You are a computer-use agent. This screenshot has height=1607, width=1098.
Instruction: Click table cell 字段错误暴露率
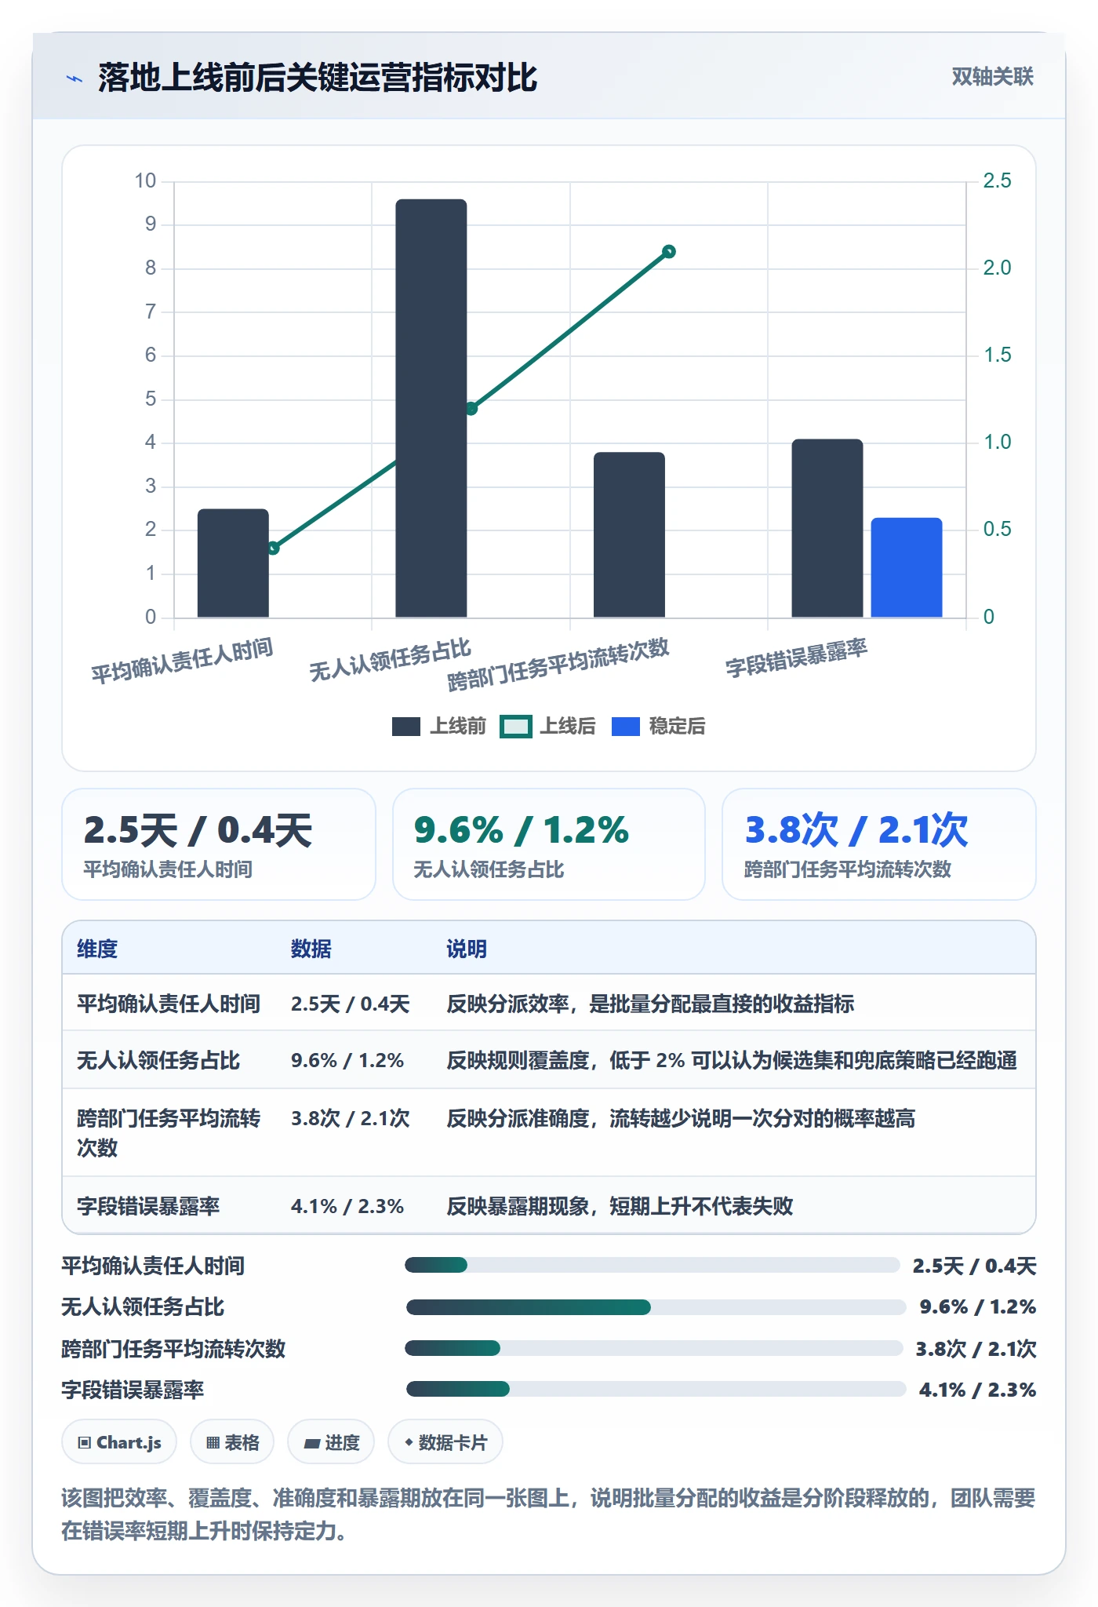coord(148,1206)
